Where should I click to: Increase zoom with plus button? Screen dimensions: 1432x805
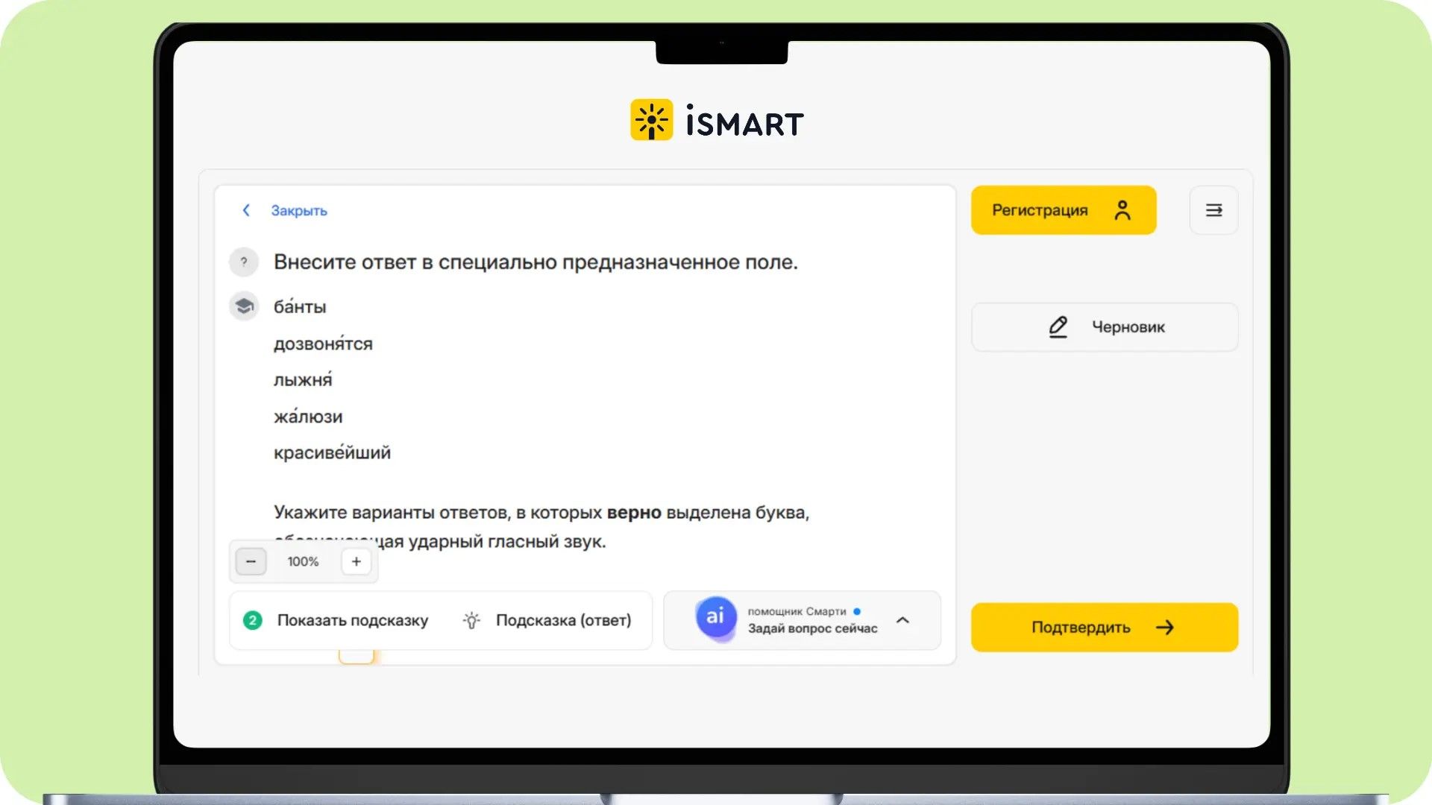tap(357, 561)
